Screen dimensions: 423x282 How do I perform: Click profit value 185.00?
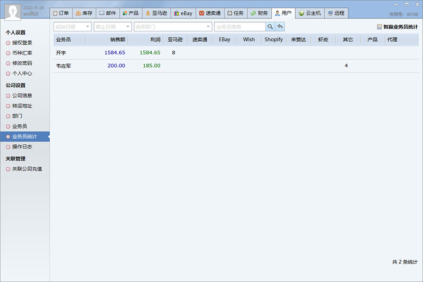151,66
